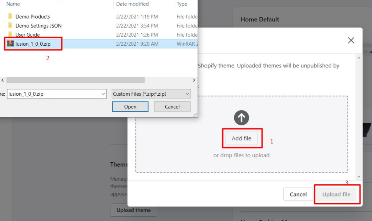This screenshot has height=221, width=372.
Task: Click the Upload theme button on page
Action: point(134,210)
